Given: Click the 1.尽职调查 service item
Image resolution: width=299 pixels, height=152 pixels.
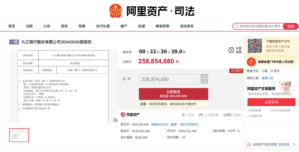Looking at the screenshot, I should coord(254,110).
